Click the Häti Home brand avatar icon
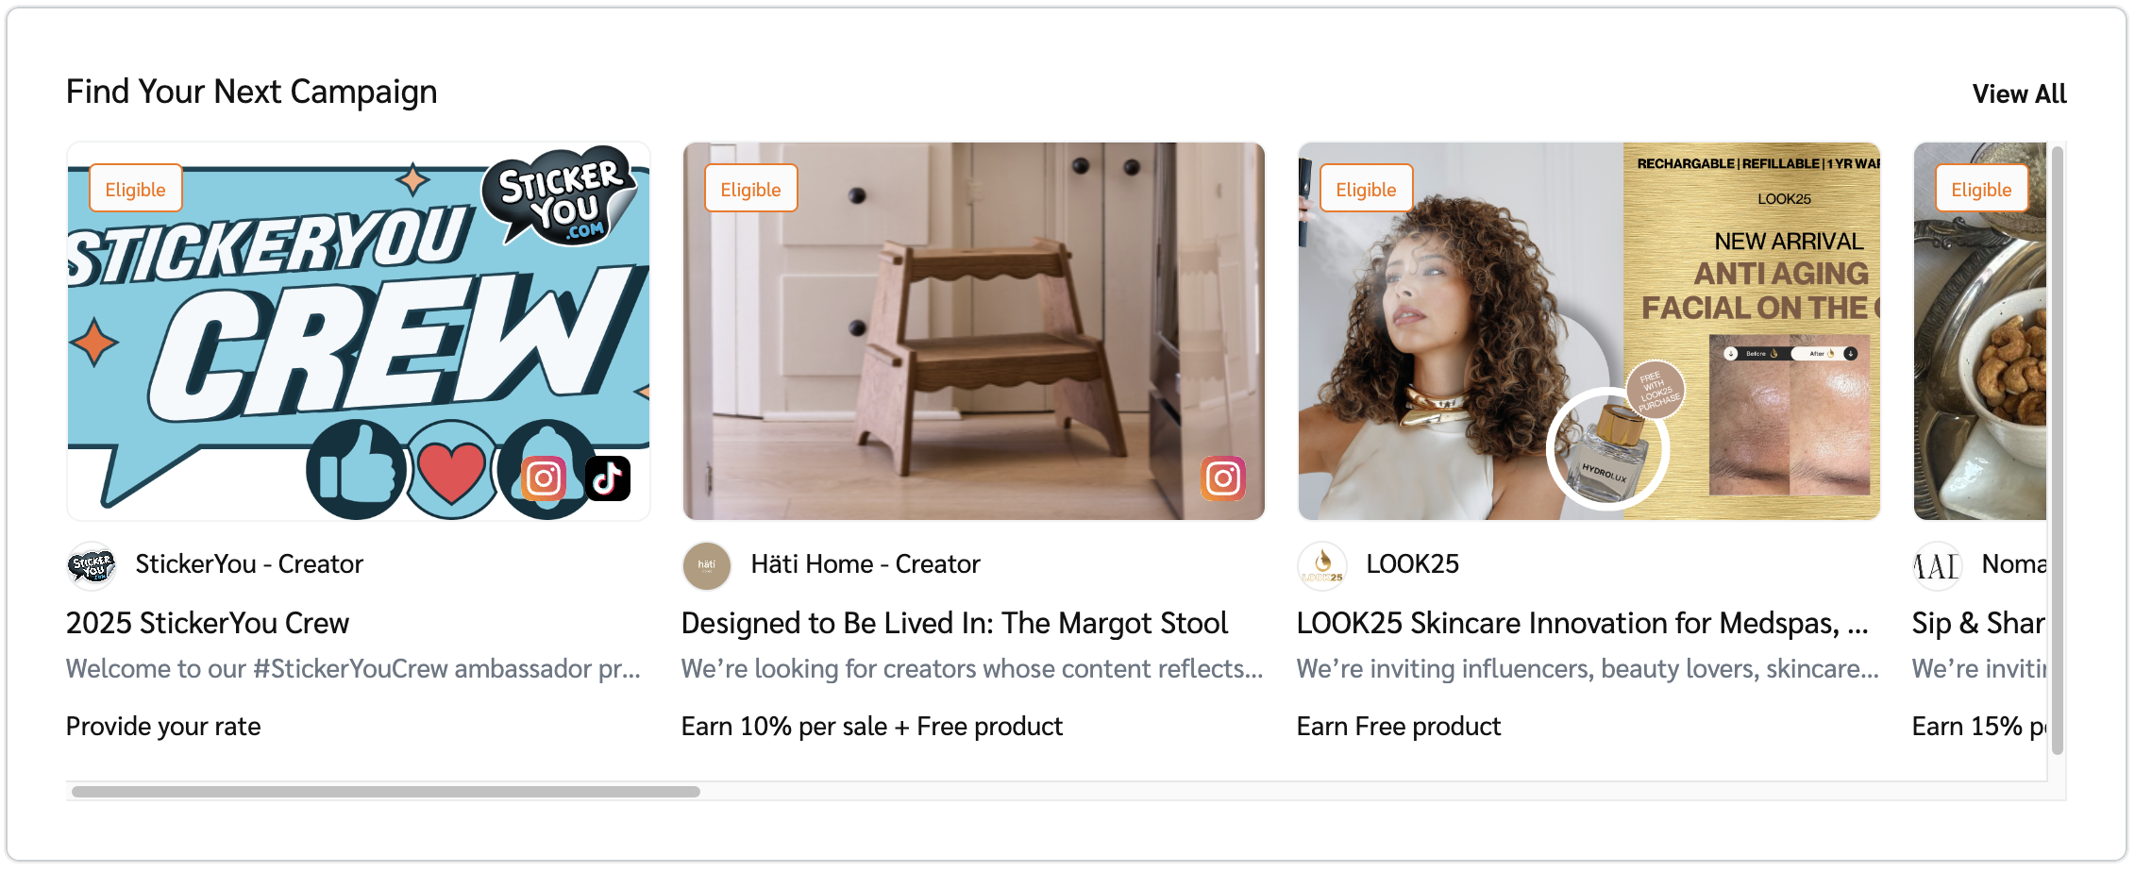Screen dimensions: 2135x872 [x=707, y=565]
